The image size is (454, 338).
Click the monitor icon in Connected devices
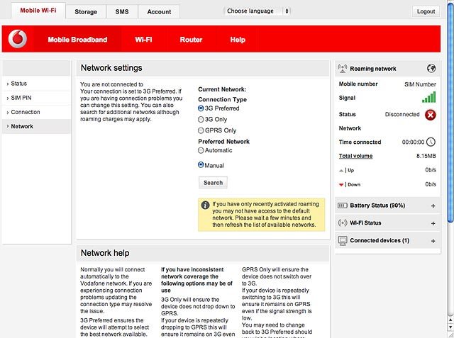tap(343, 240)
